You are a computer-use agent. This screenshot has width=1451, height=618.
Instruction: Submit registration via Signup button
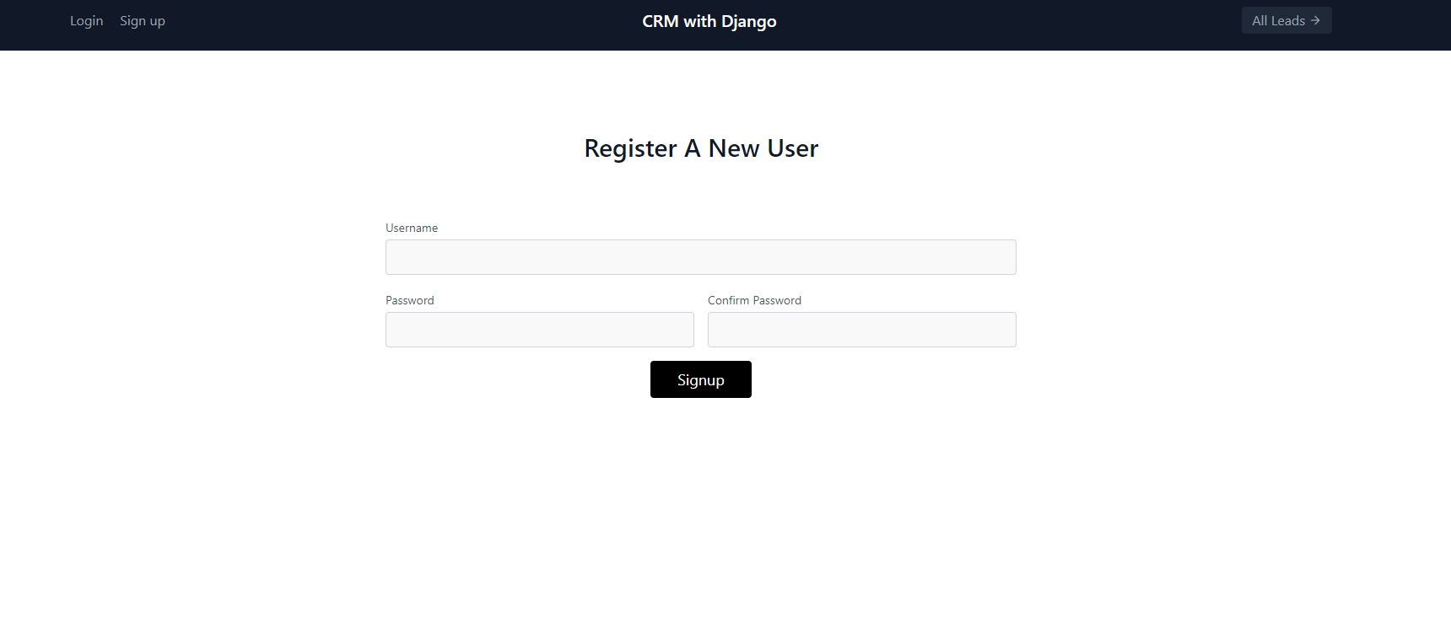[700, 379]
